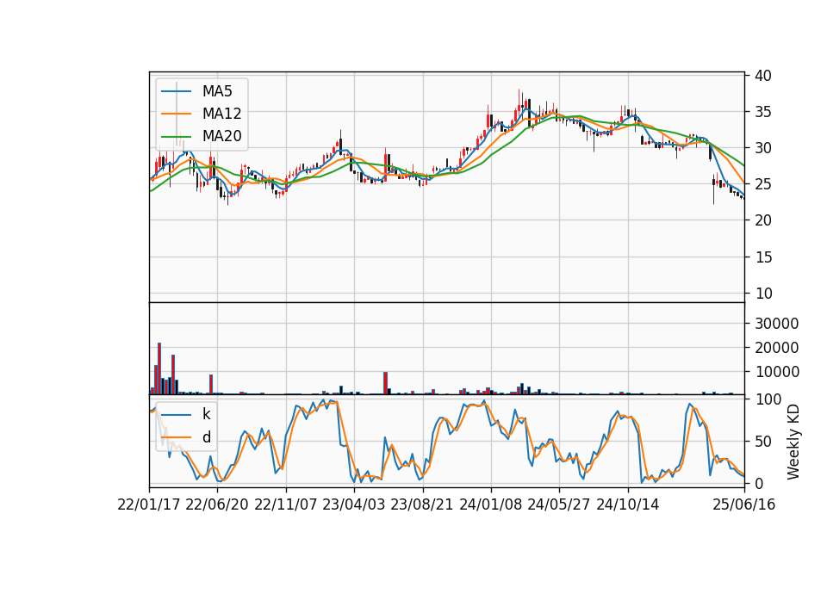This screenshot has width=827, height=594.
Task: Click the price axis value 40
Action: 762,76
